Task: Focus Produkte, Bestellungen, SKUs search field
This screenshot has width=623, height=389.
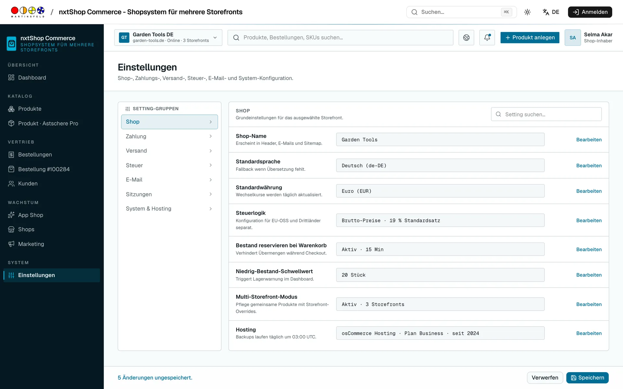Action: [340, 38]
